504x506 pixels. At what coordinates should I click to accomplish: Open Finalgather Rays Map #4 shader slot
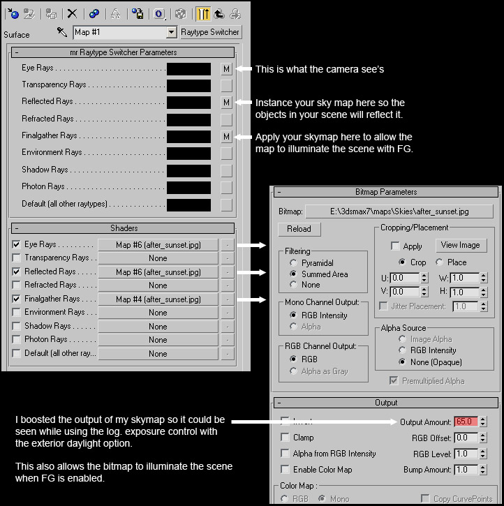tap(158, 299)
